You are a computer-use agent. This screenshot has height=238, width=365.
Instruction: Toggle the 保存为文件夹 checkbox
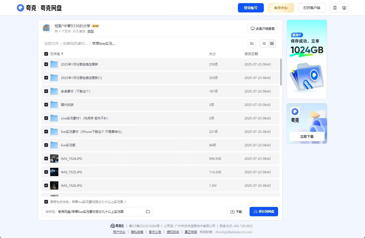46,201
